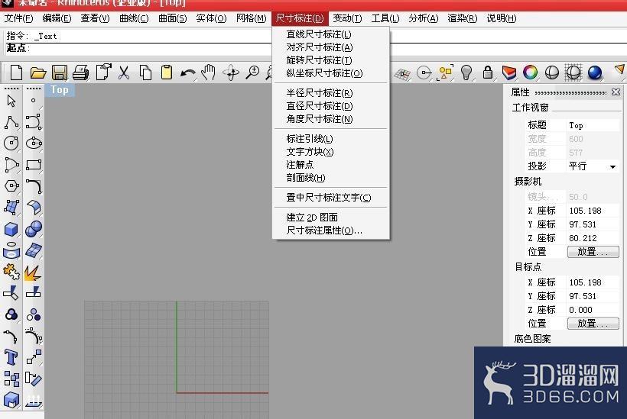This screenshot has height=419, width=627.
Task: Open the 实体(O) menu
Action: click(x=211, y=18)
